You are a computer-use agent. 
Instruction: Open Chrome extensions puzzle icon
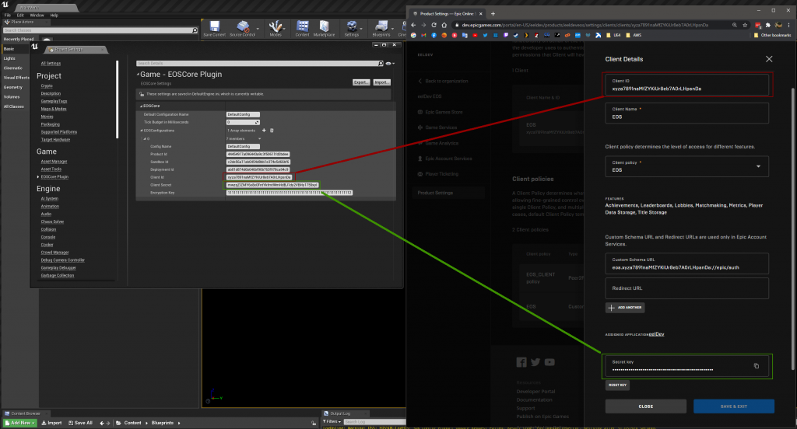point(768,25)
